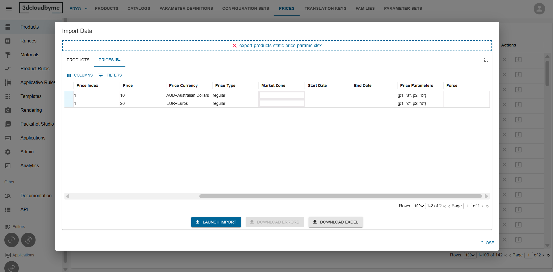Click the EUR+Euros cell
Image resolution: width=553 pixels, height=272 pixels.
pyautogui.click(x=189, y=103)
